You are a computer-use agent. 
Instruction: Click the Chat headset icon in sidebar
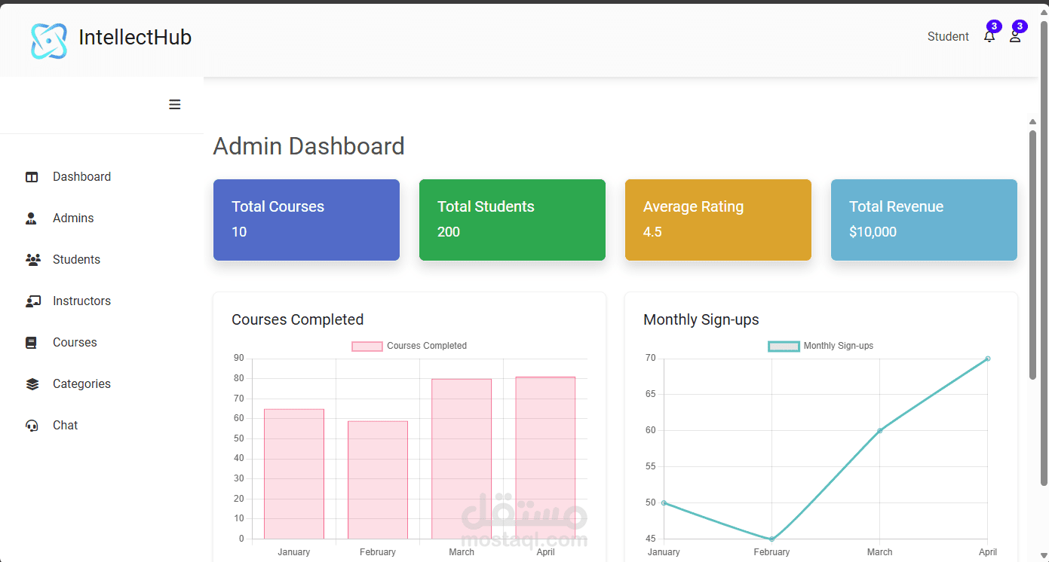pos(32,426)
